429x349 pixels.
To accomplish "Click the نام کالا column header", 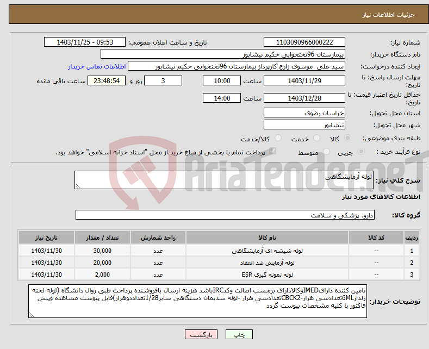I will [267, 238].
